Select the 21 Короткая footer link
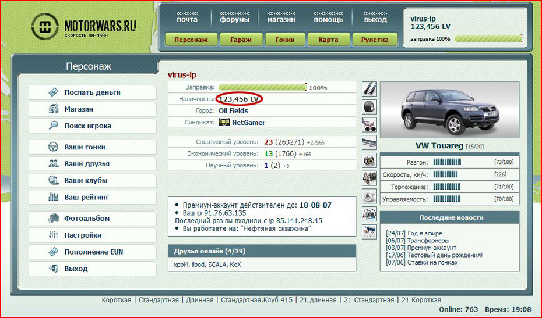Screen dimensions: 542x318 [x=421, y=300]
